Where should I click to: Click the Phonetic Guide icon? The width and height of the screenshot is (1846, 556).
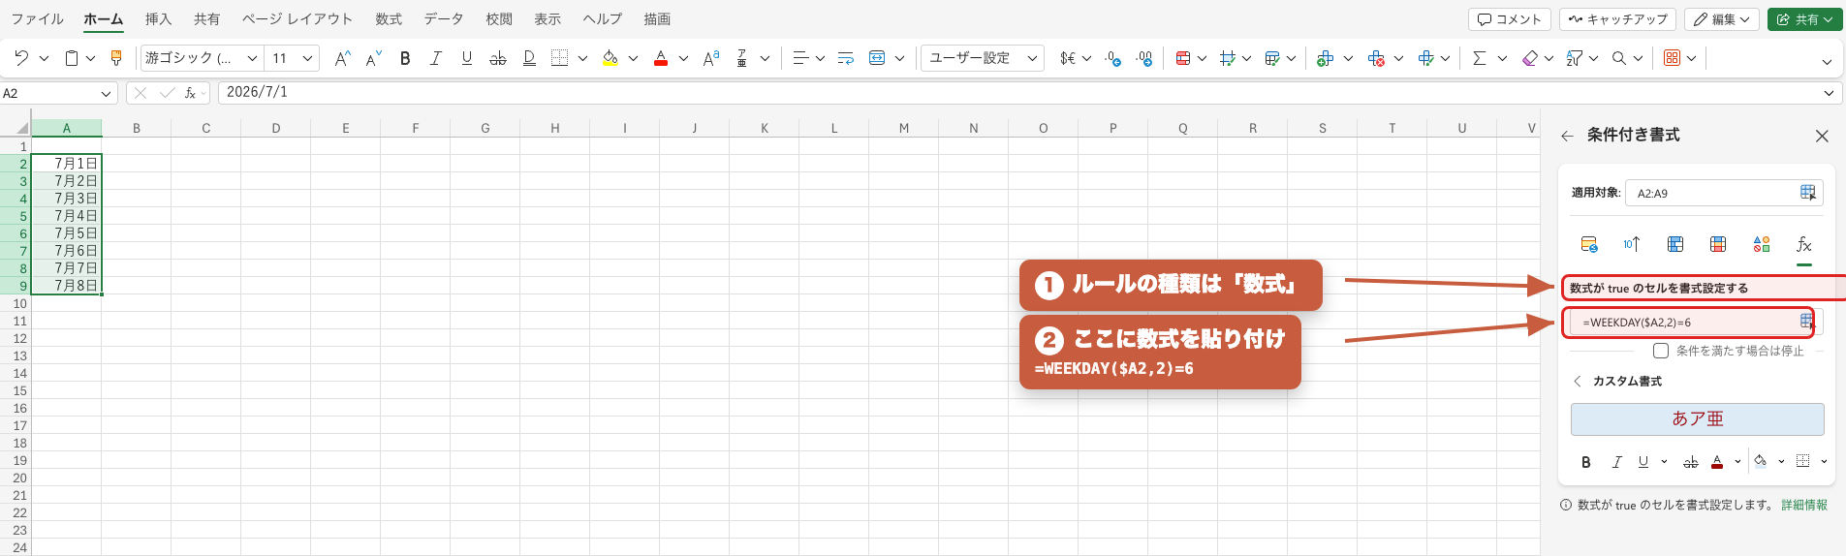(741, 58)
